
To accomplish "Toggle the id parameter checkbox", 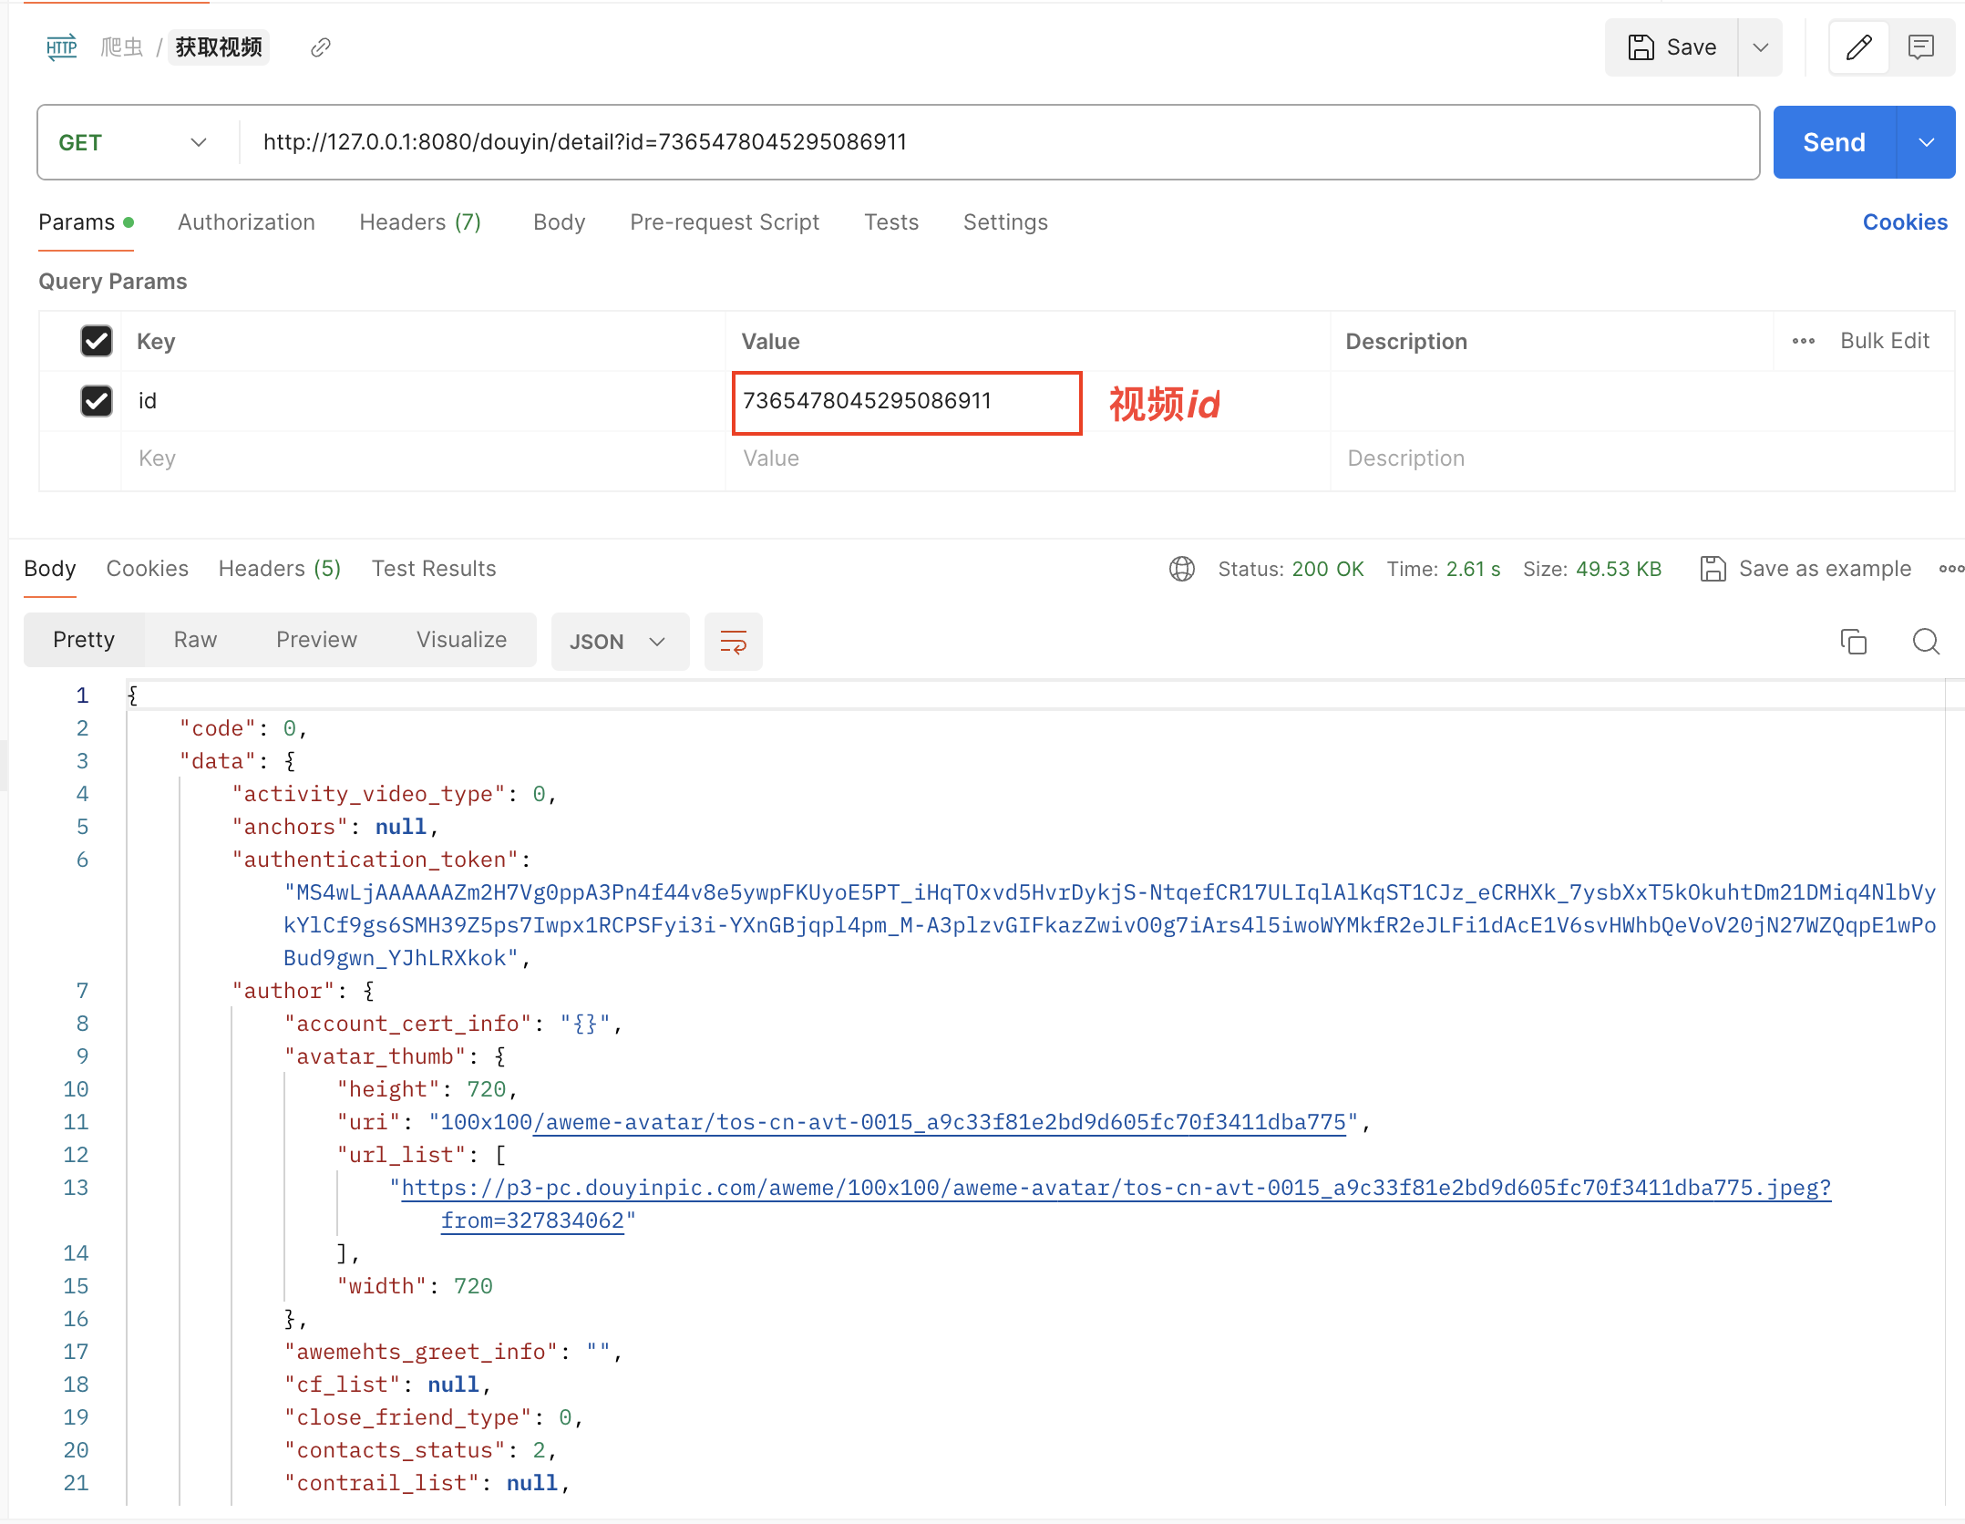I will (x=98, y=400).
